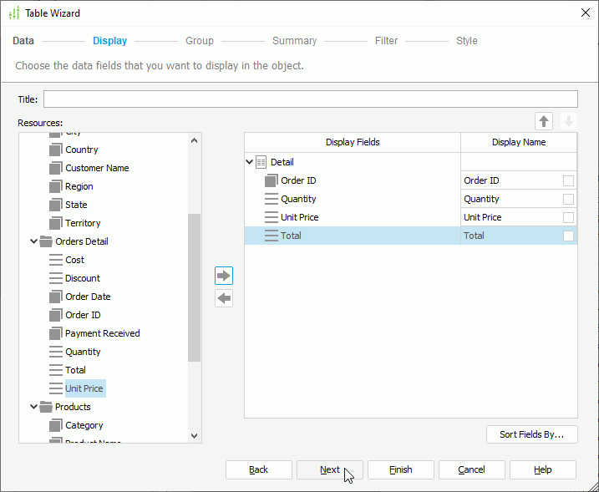Go to the Filter step
Viewport: 599px width, 492px height.
(x=386, y=41)
